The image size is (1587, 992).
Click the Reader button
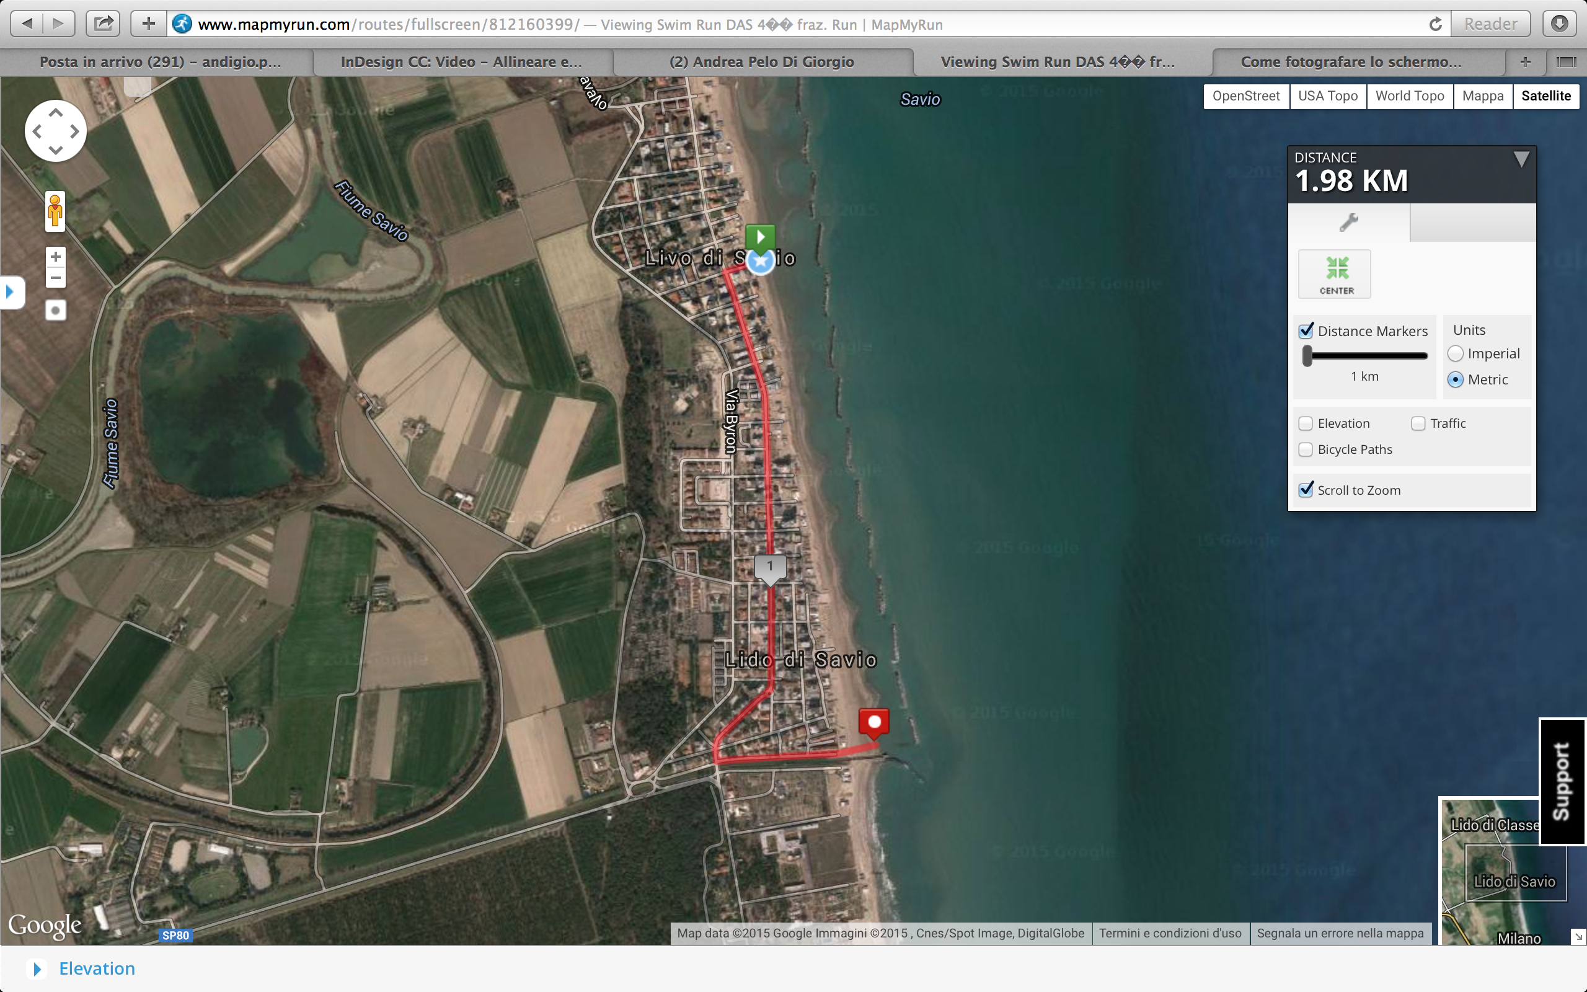click(x=1490, y=24)
